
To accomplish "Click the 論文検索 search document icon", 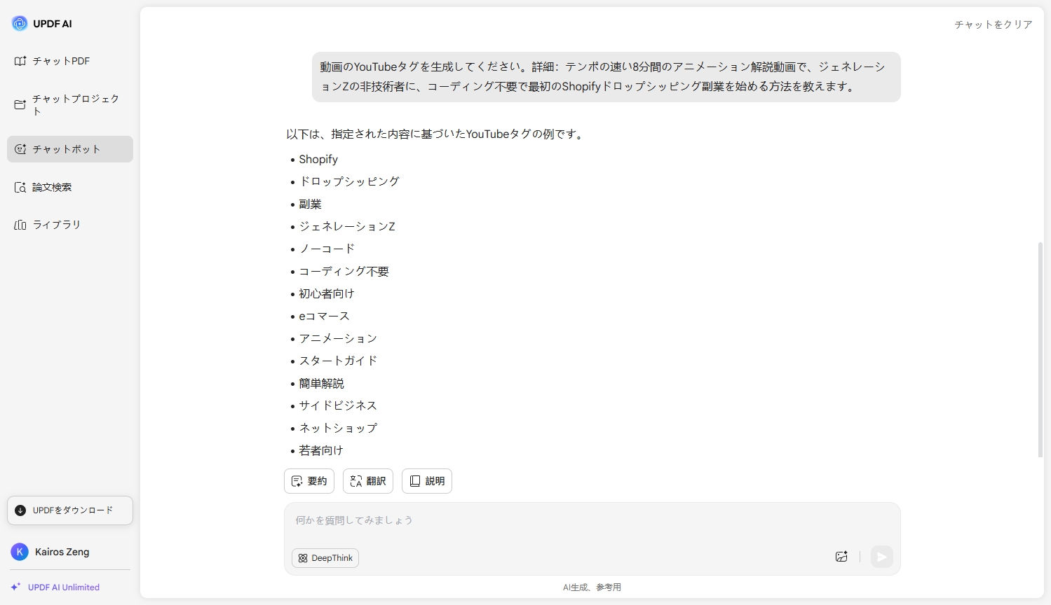I will click(20, 187).
